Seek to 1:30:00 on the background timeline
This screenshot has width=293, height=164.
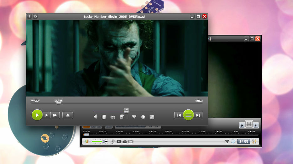click(235, 132)
